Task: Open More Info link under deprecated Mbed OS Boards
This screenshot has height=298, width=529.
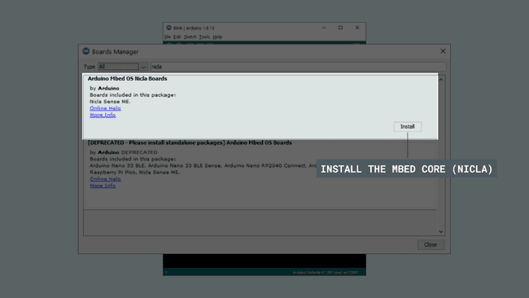Action: (x=103, y=186)
